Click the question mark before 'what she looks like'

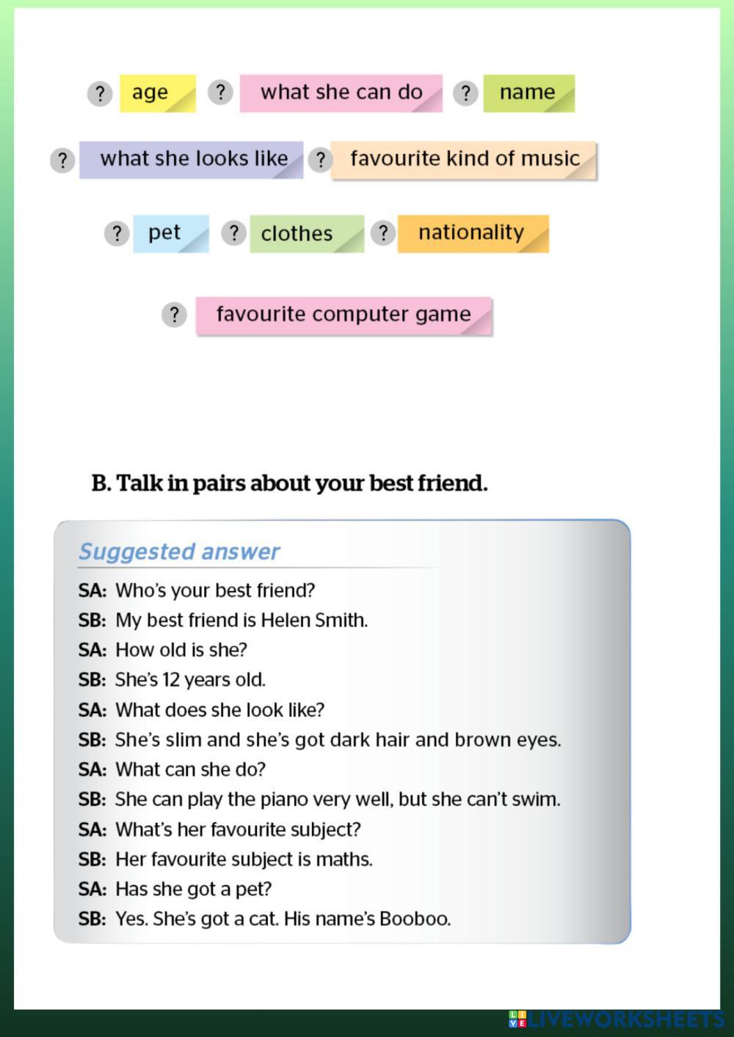click(62, 160)
